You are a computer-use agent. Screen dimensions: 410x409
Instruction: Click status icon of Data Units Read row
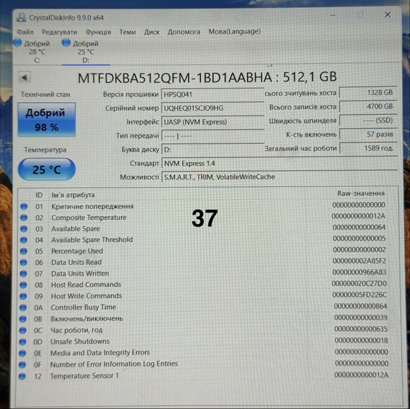point(23,262)
